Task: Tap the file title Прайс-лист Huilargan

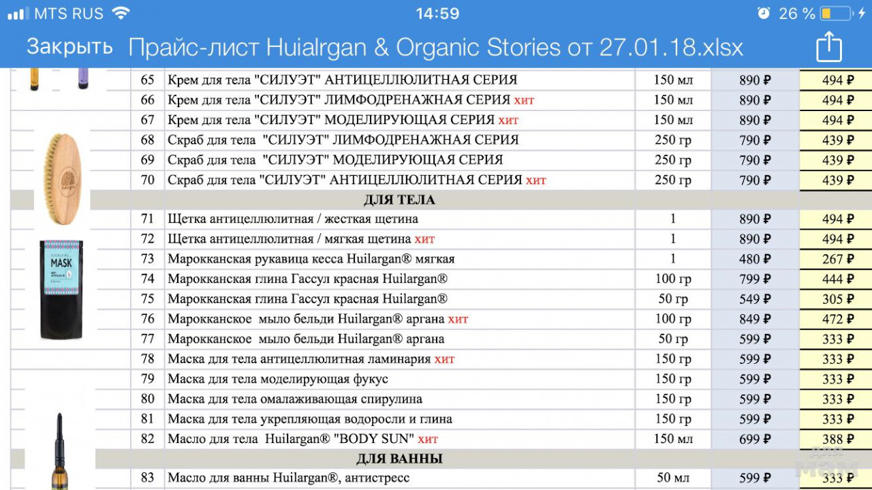Action: click(435, 48)
